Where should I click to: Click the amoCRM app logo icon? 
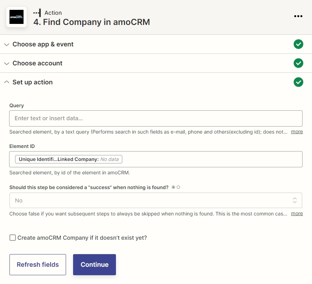[x=17, y=17]
